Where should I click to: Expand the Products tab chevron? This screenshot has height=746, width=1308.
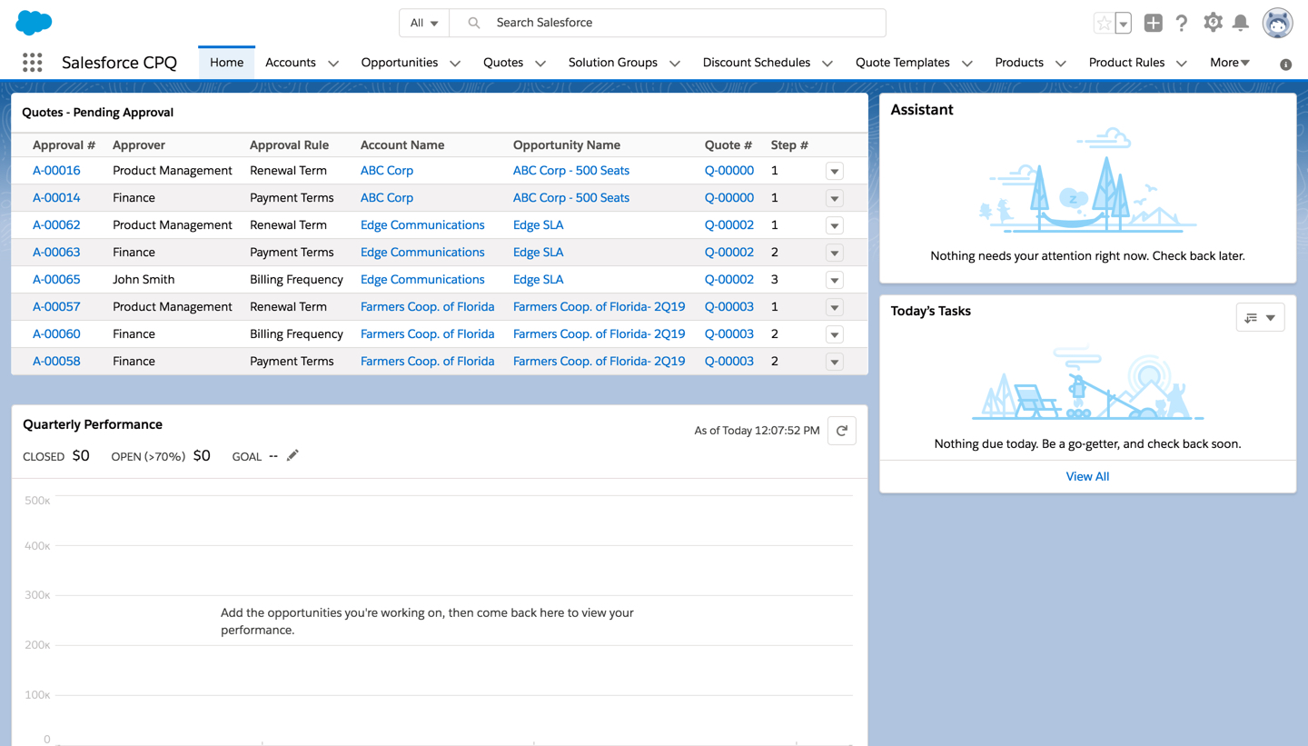(x=1061, y=64)
